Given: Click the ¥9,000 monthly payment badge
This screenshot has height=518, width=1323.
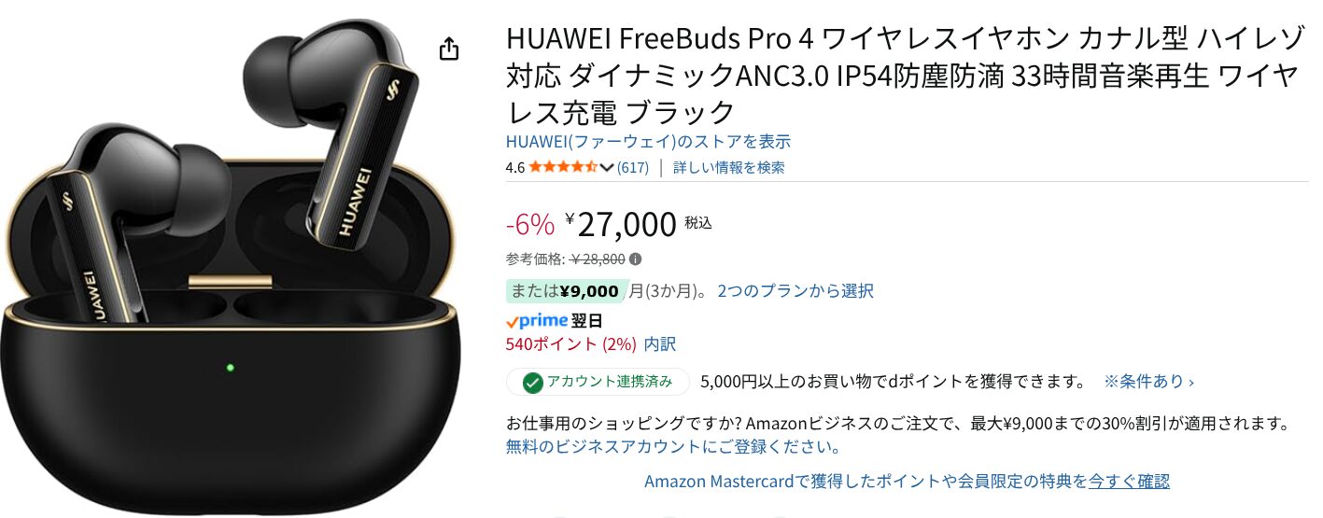Looking at the screenshot, I should click(x=564, y=291).
